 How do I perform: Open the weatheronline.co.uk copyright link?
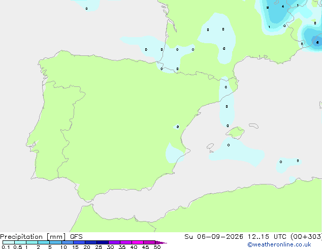point(279,244)
